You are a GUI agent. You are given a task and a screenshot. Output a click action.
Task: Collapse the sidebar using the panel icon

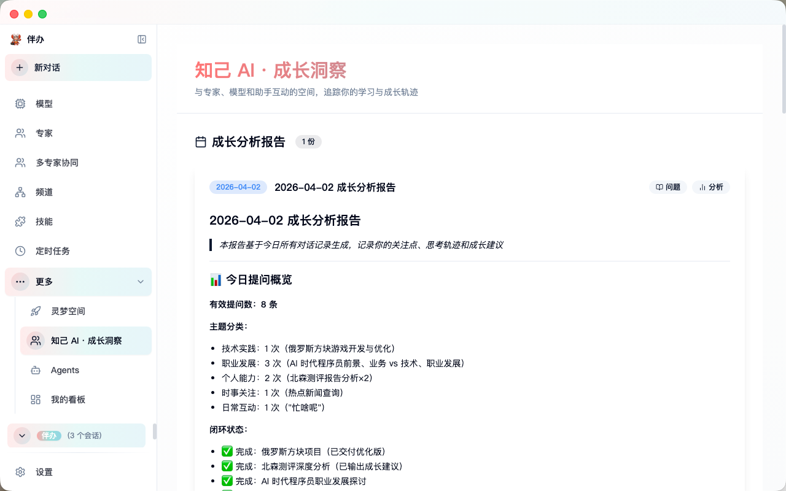coord(142,39)
